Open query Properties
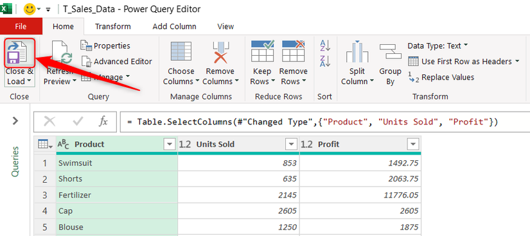Image resolution: width=530 pixels, height=236 pixels. click(x=105, y=46)
